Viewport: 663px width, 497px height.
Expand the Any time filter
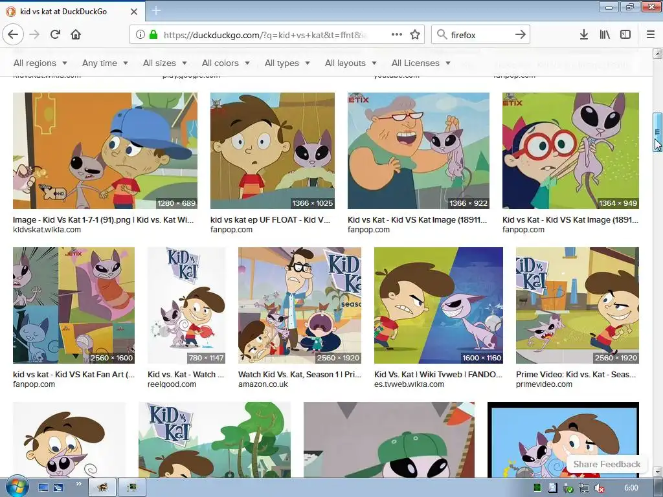click(106, 63)
